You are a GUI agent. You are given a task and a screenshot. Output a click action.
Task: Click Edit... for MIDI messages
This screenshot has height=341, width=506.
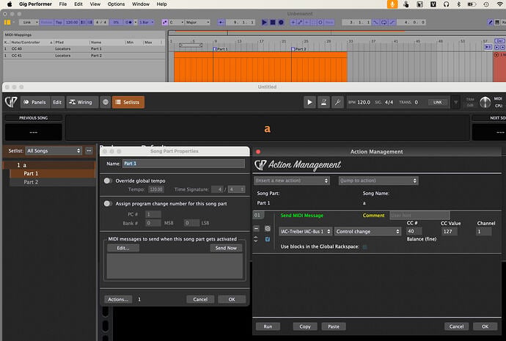pyautogui.click(x=123, y=248)
